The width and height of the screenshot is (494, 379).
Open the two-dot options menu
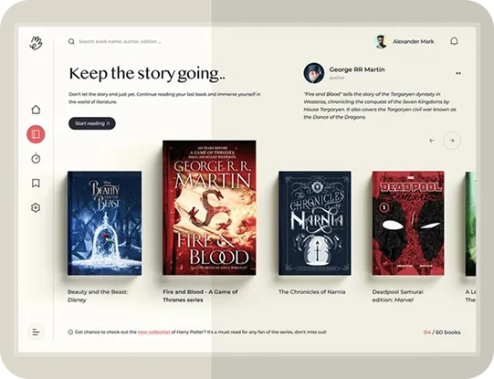(x=458, y=73)
